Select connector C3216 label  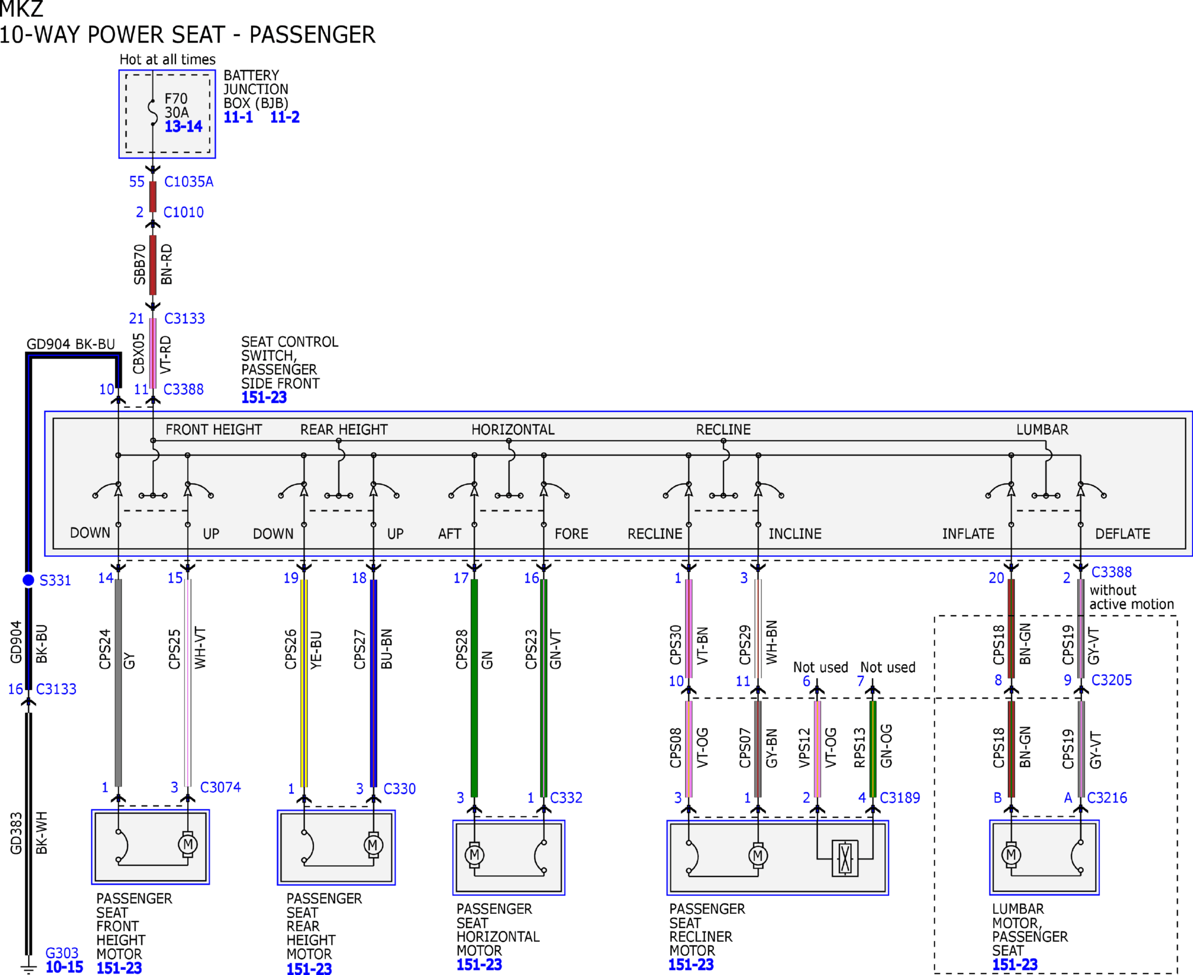(x=1107, y=797)
